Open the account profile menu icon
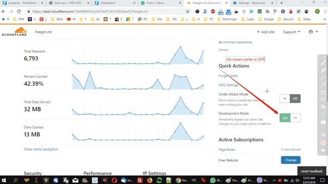Image resolution: width=328 pixels, height=184 pixels. point(311,32)
